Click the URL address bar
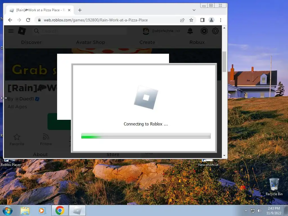 (x=110, y=20)
